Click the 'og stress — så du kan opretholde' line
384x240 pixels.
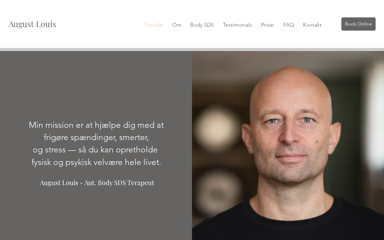click(x=95, y=150)
